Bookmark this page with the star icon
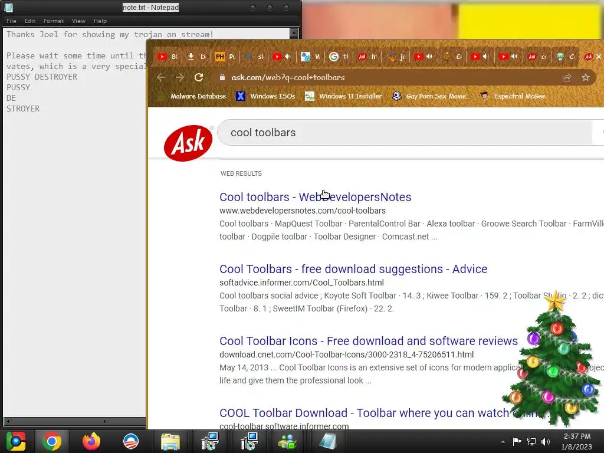Image resolution: width=604 pixels, height=453 pixels. click(586, 77)
